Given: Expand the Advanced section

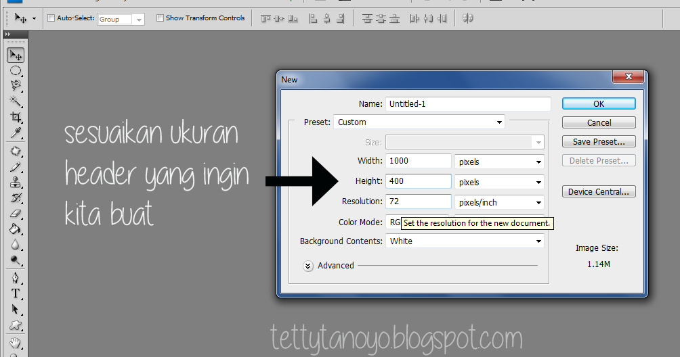Looking at the screenshot, I should tap(308, 266).
